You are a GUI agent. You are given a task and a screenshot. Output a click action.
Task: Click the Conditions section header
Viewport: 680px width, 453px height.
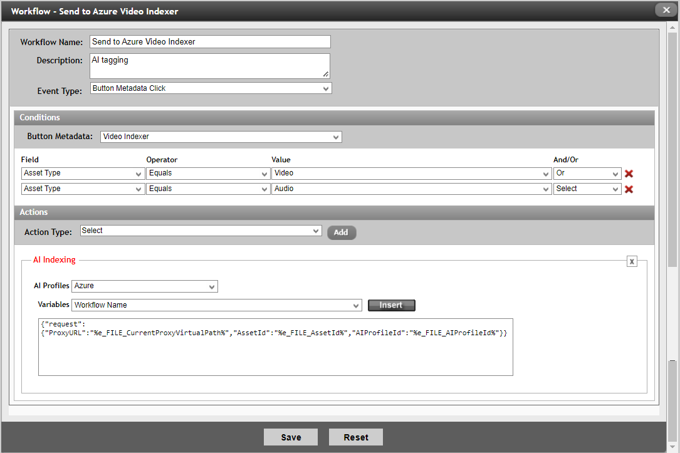pyautogui.click(x=334, y=117)
